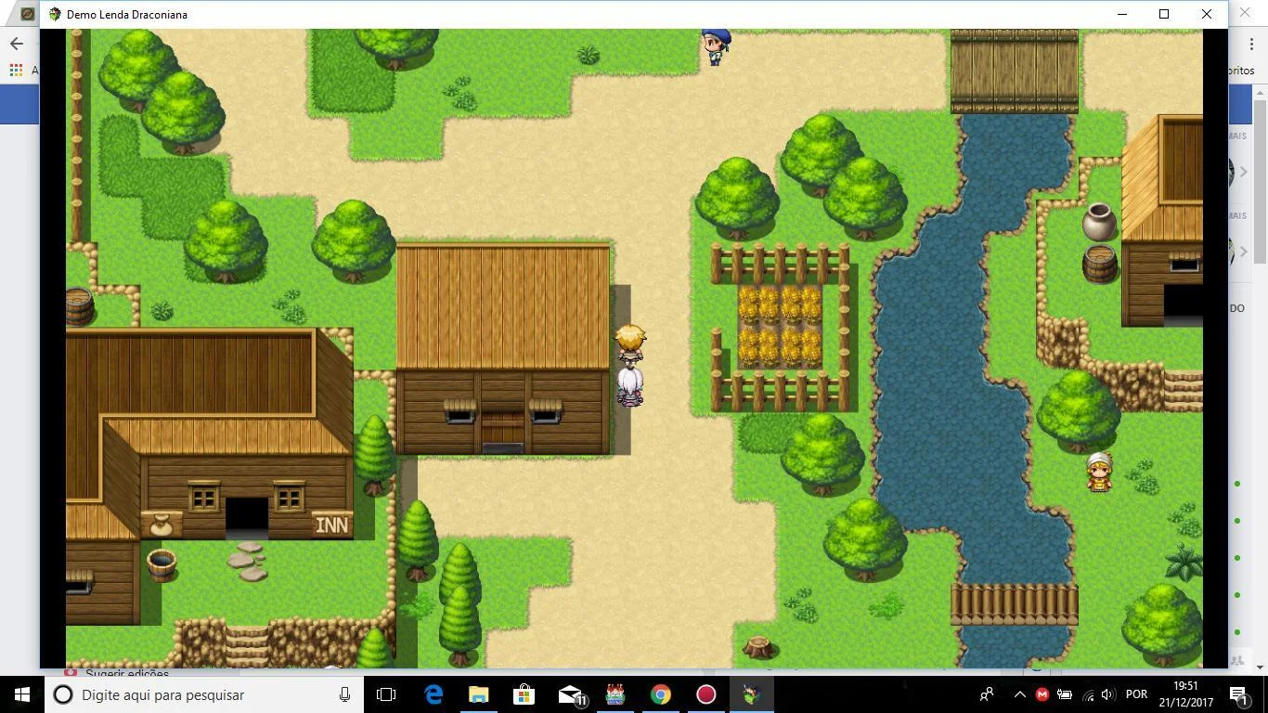
Task: Click the browser back arrow behind the game
Action: click(x=17, y=44)
